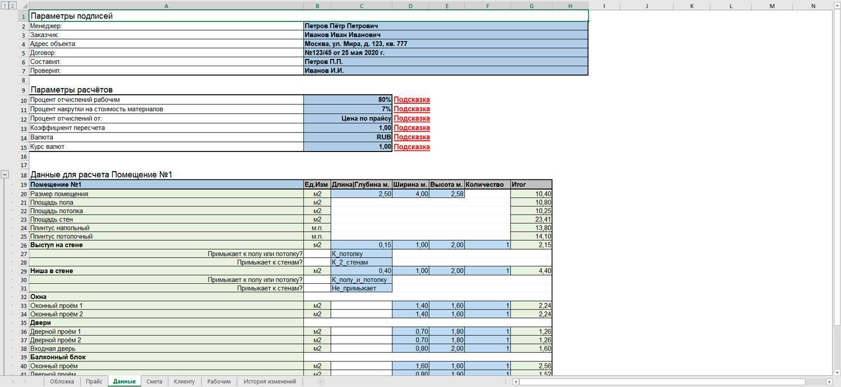Select the Валюта cell showing RUB
The height and width of the screenshot is (387, 841).
tap(348, 137)
